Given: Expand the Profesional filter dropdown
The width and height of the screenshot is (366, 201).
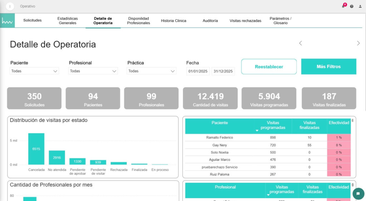Looking at the screenshot, I should 93,71.
